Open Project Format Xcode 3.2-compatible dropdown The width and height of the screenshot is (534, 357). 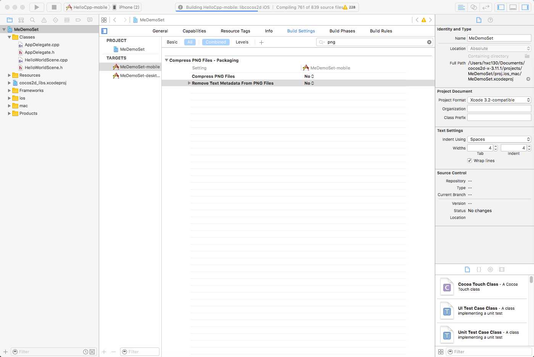pos(499,100)
